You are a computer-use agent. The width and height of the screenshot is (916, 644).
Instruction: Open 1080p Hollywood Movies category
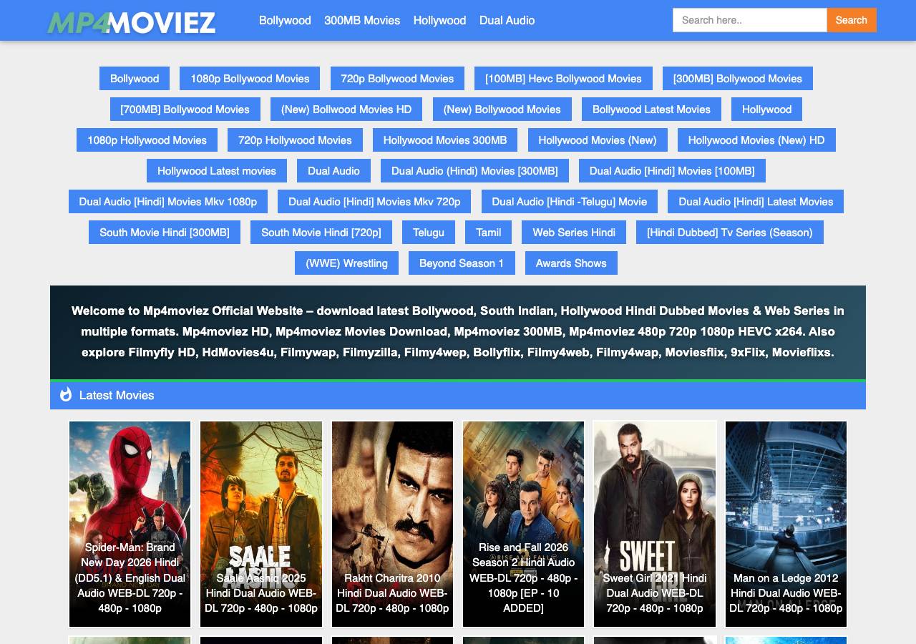point(147,140)
